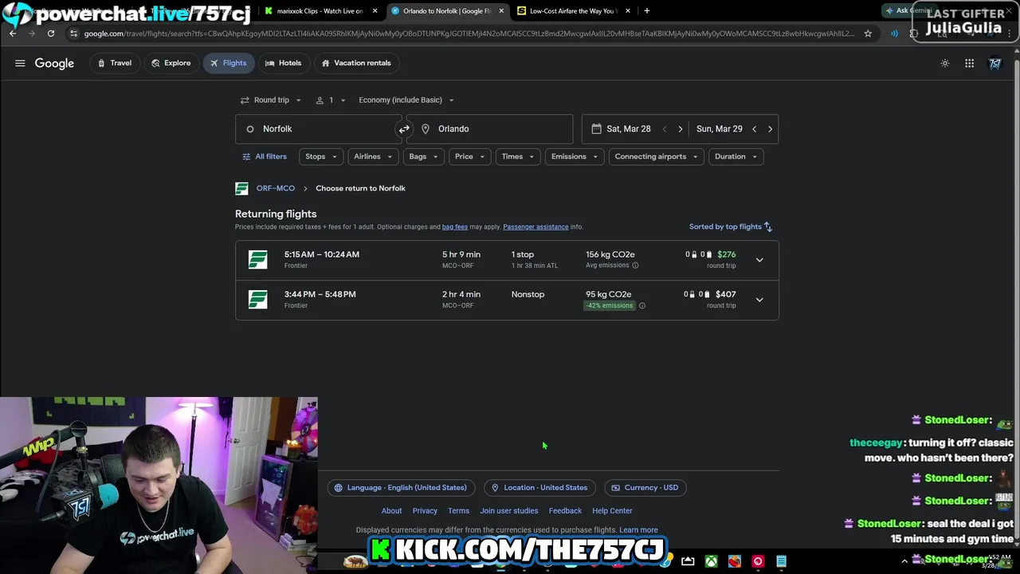The width and height of the screenshot is (1020, 574).
Task: Open the Terms footer link
Action: click(x=458, y=511)
